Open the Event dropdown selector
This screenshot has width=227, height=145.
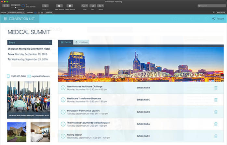30,42
